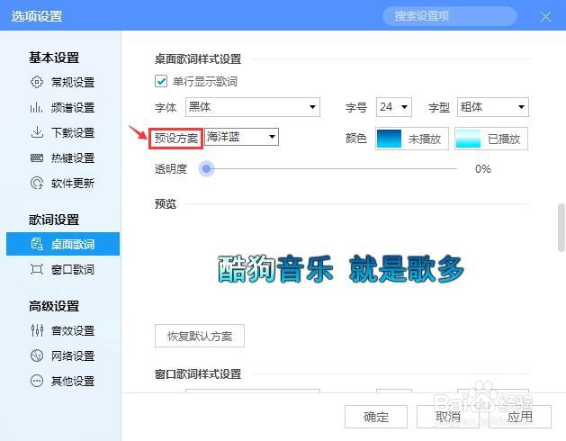This screenshot has height=441, width=566.
Task: Open the 软件更新 menu entry text
Action: point(73,183)
